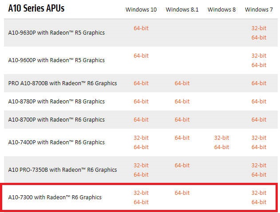Open Windows 10 64-bit driver for A10-8700P
280x213 pixels.
click(141, 120)
